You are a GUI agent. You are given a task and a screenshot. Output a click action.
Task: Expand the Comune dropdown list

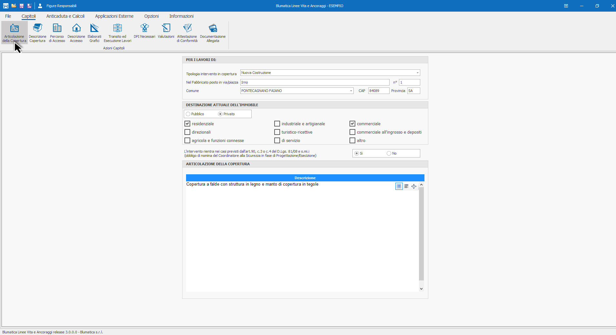[x=351, y=91]
